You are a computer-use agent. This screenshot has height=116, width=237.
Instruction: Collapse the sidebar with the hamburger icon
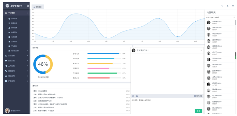click(28, 6)
